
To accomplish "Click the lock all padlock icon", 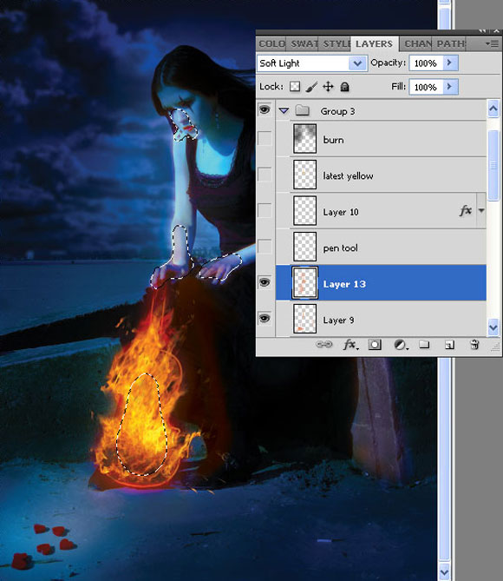I will click(344, 87).
